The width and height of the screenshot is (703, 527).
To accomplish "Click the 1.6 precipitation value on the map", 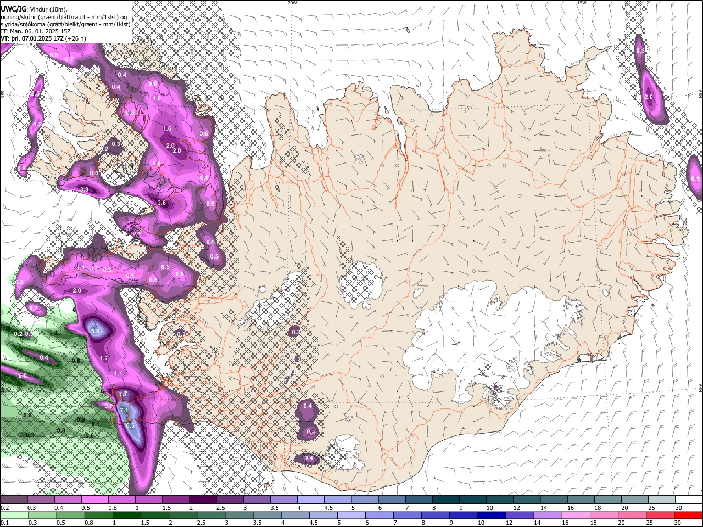I will (168, 128).
